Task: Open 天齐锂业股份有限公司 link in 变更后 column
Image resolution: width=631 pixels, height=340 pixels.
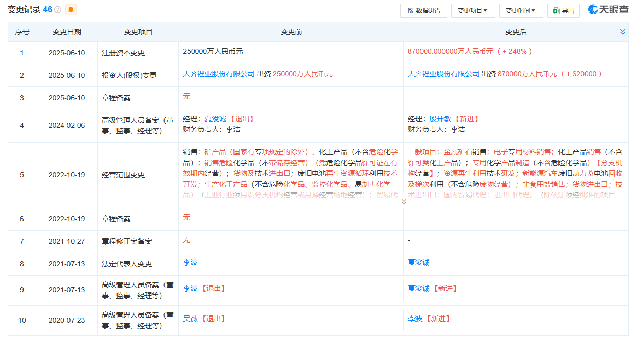Action: [x=443, y=74]
